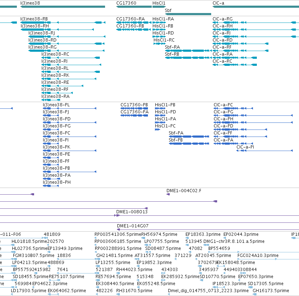Click protein Sbf-PB

pos(176,140)
